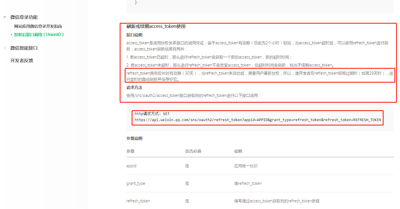Click the 说明 column header
This screenshot has height=209, width=400.
(x=238, y=151)
